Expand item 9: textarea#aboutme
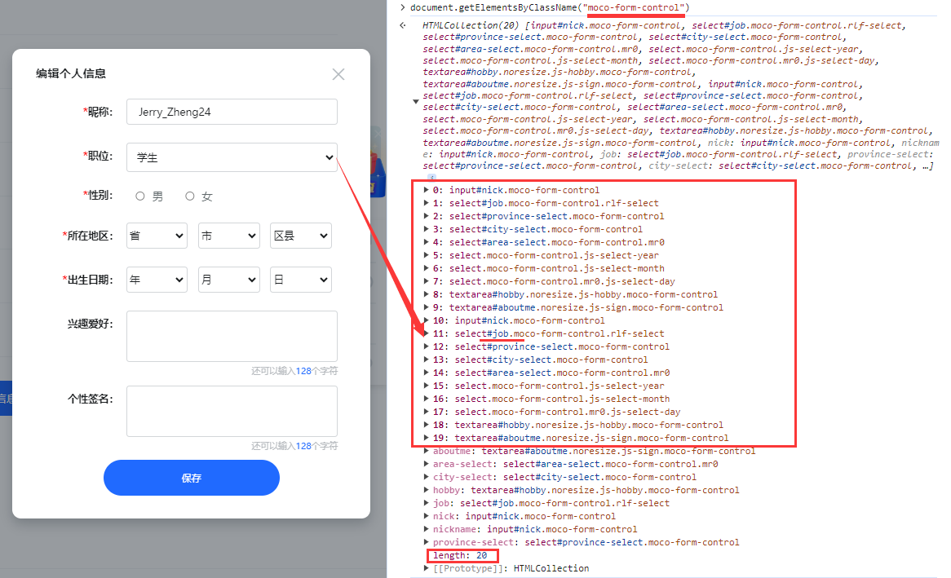 (x=426, y=307)
